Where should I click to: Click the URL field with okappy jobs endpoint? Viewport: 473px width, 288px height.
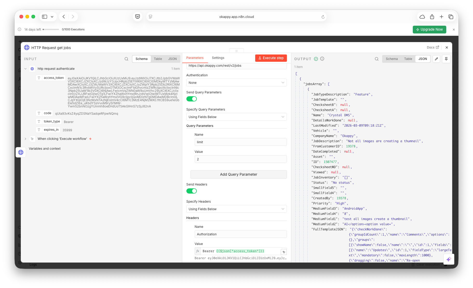[236, 66]
